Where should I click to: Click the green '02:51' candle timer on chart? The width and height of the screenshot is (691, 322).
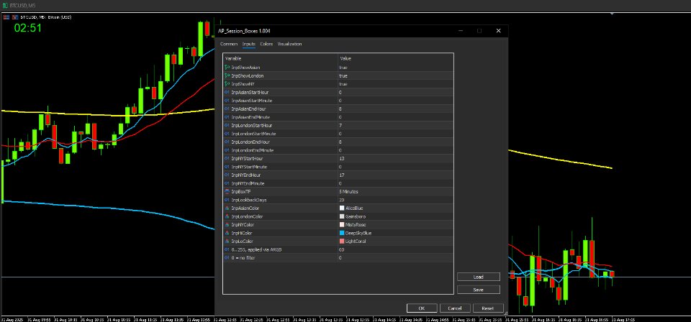28,28
